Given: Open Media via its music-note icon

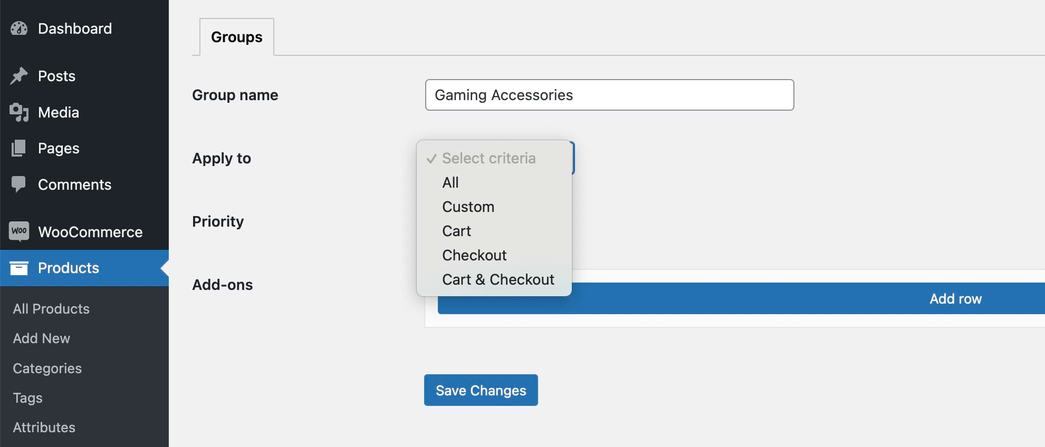Looking at the screenshot, I should (x=18, y=112).
